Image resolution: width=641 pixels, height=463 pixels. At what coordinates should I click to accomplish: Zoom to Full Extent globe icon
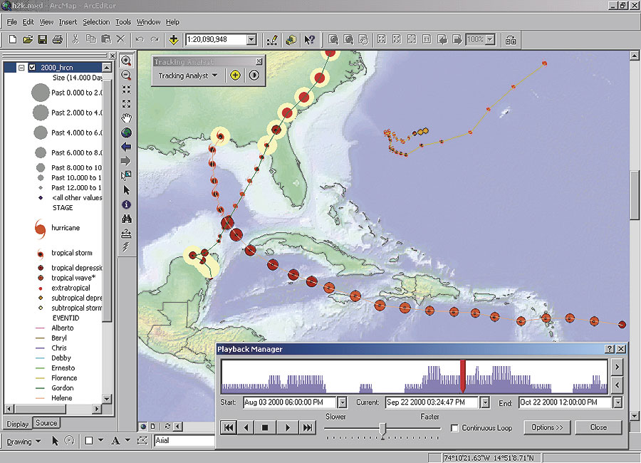pos(126,132)
